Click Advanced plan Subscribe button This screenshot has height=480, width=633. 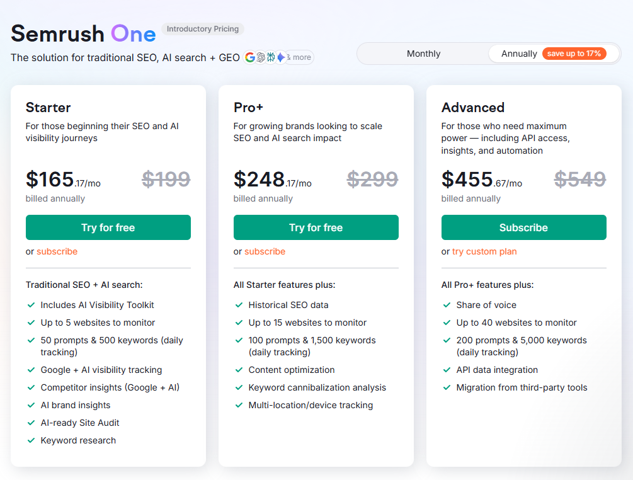click(x=523, y=227)
